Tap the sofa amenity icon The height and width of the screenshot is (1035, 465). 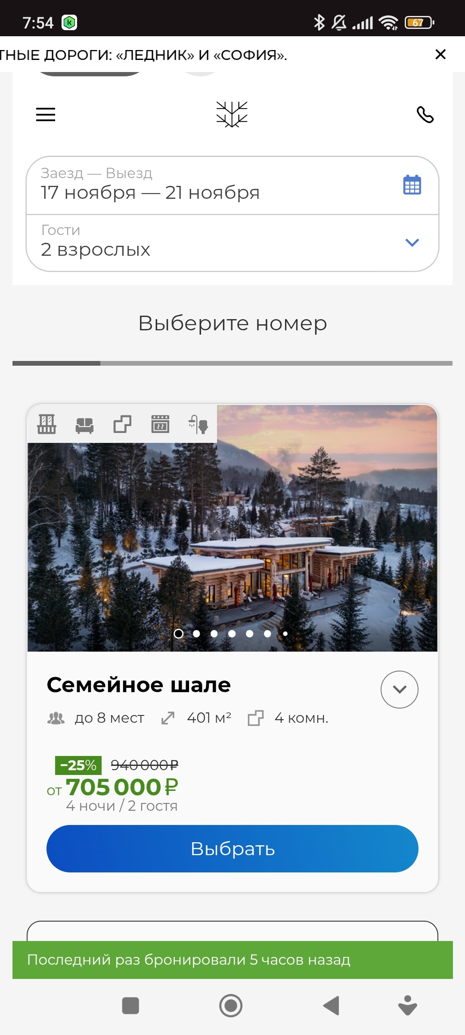pyautogui.click(x=84, y=425)
